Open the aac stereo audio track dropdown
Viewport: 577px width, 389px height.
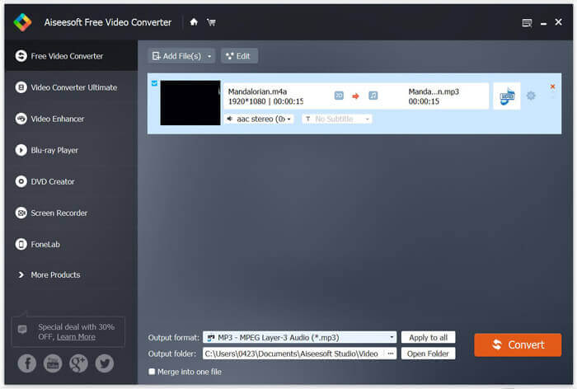click(259, 119)
